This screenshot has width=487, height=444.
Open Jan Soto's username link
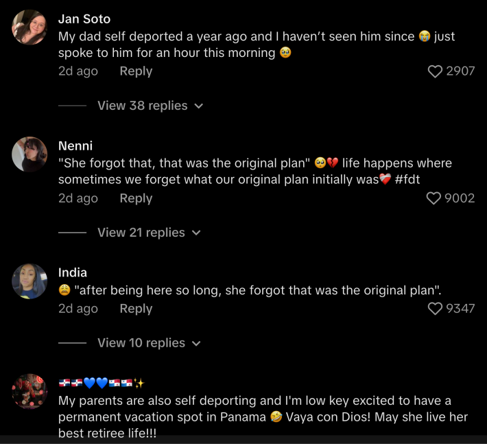point(84,19)
